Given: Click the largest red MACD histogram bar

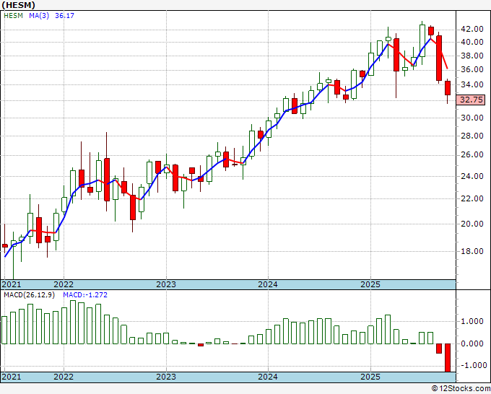Looking at the screenshot, I should [448, 358].
